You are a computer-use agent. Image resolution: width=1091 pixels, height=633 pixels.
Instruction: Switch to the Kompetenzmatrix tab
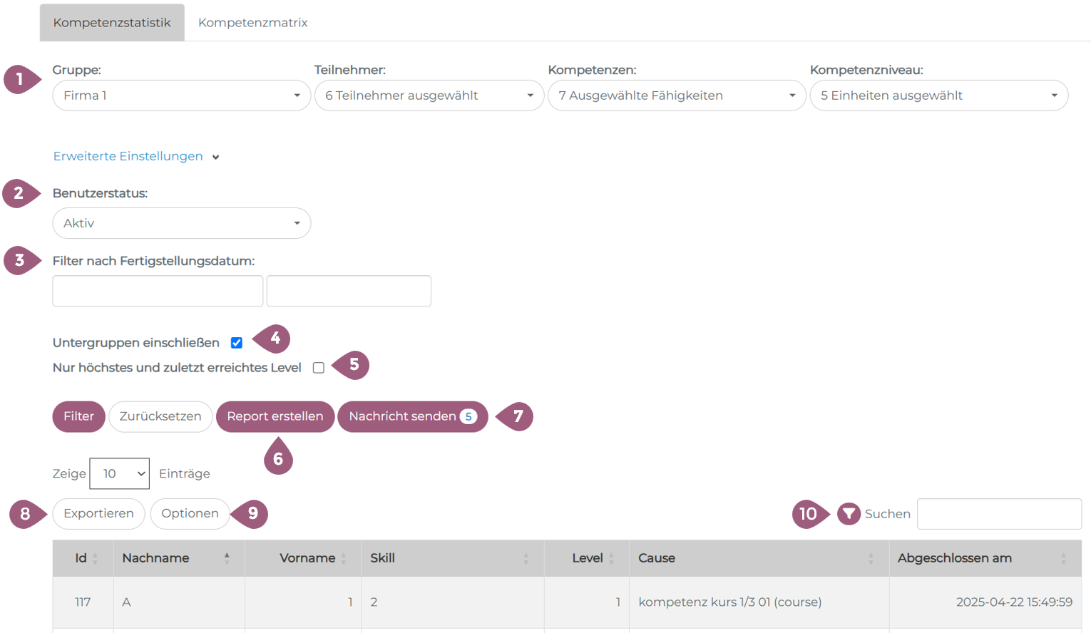[252, 23]
